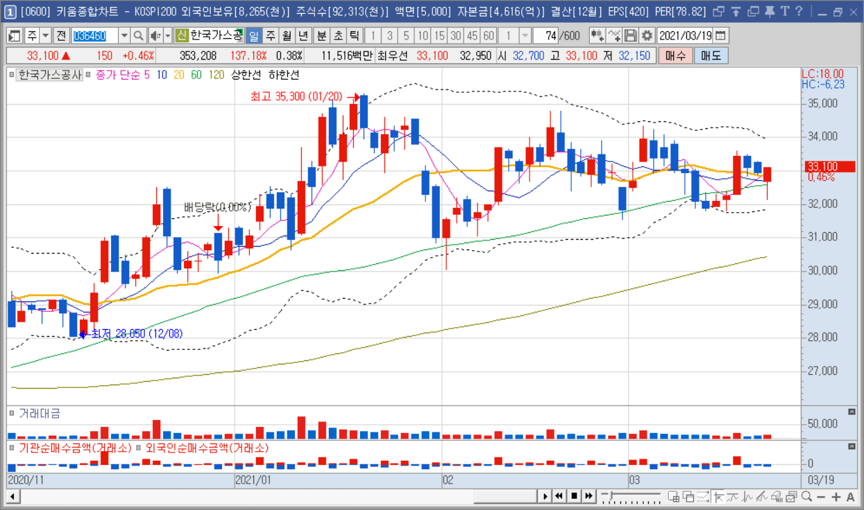Open the 주 market type dropdown
This screenshot has width=864, height=510.
(x=45, y=36)
